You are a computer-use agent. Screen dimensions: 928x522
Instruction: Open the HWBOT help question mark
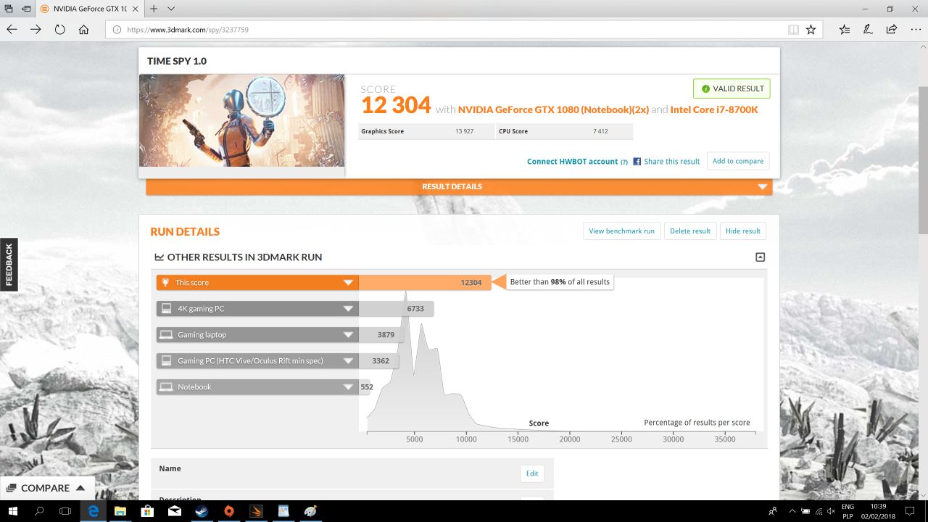(624, 162)
